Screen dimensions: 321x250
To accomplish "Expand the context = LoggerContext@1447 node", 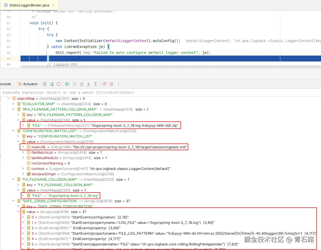I will [x=23, y=169].
